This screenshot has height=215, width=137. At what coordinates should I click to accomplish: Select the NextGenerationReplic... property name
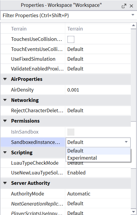(x=37, y=203)
